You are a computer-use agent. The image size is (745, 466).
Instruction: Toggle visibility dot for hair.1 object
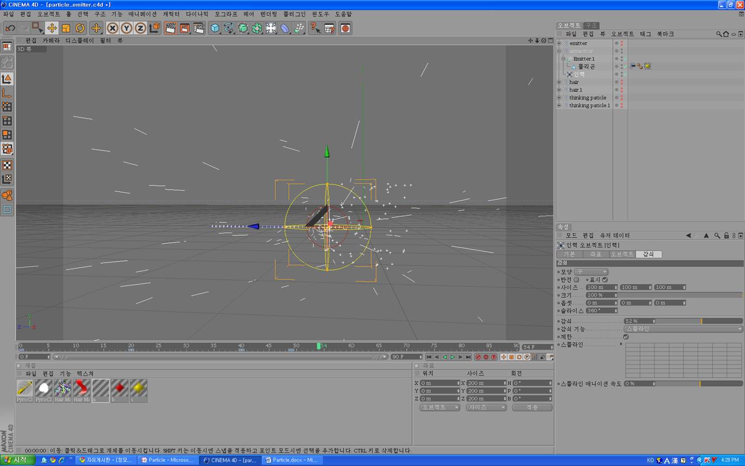pyautogui.click(x=616, y=90)
